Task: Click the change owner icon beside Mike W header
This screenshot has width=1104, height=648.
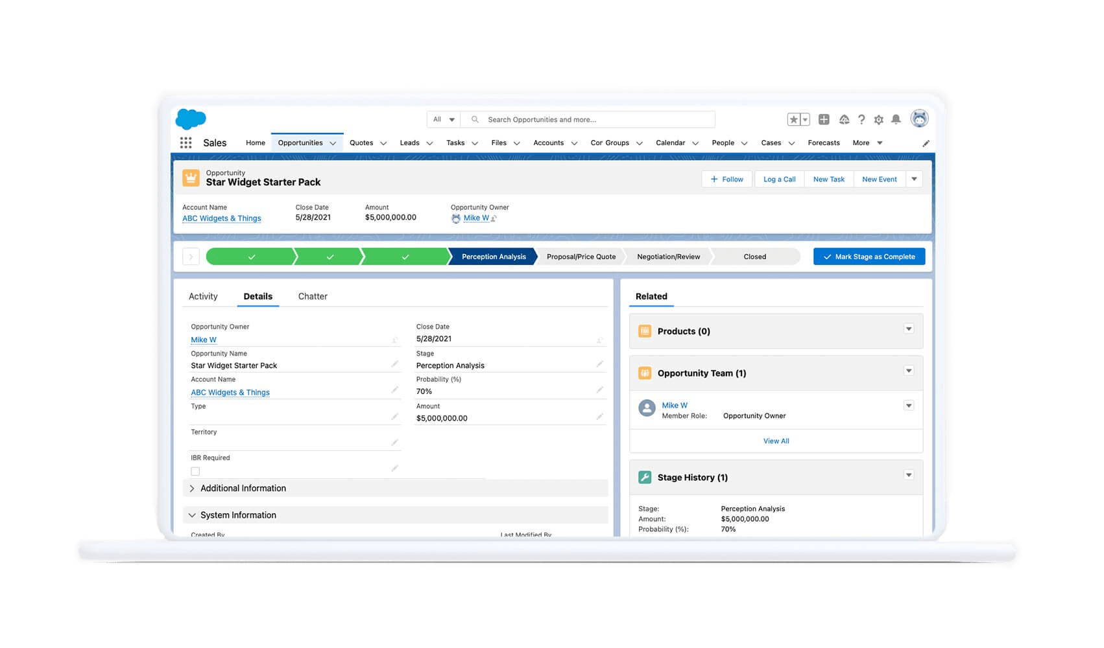Action: (x=494, y=218)
